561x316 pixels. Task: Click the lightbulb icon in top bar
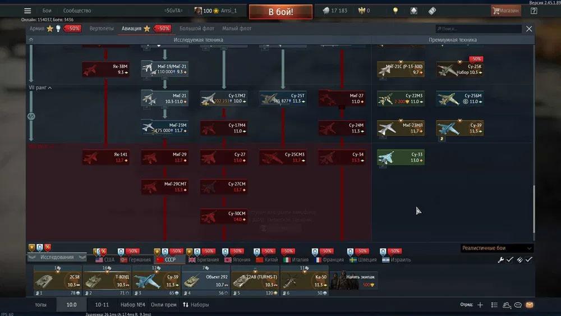pyautogui.click(x=395, y=11)
